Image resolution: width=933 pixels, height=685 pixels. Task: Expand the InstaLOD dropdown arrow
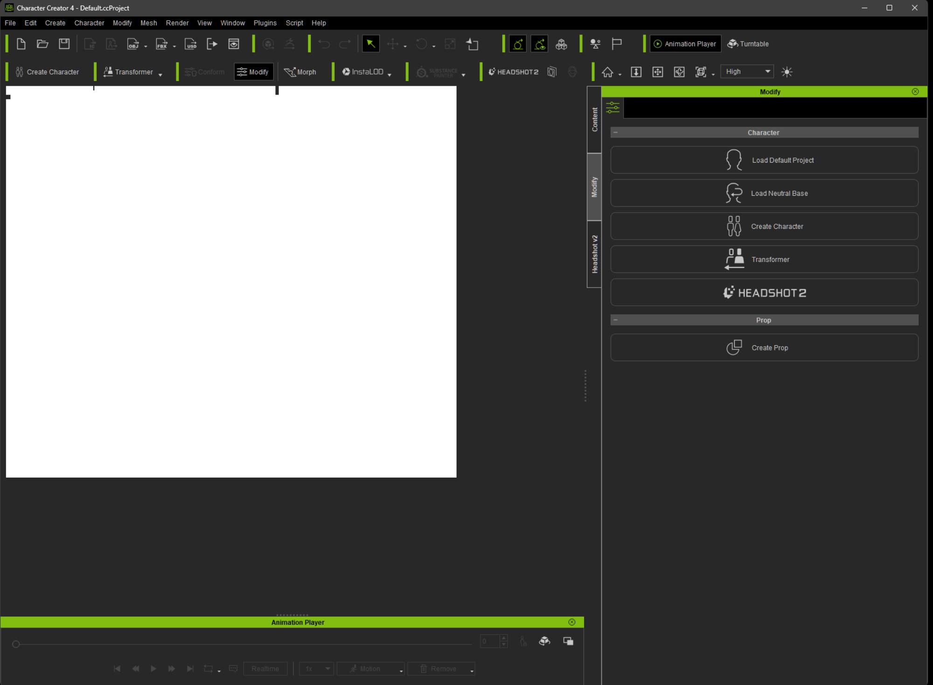390,75
